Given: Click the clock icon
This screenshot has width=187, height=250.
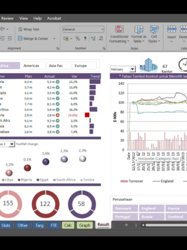Looking at the screenshot, I should point(183,65).
